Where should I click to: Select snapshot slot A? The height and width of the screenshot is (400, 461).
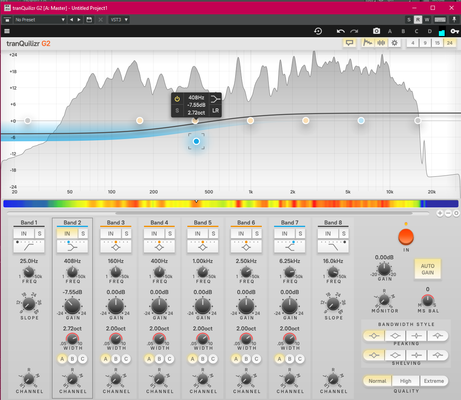(390, 31)
